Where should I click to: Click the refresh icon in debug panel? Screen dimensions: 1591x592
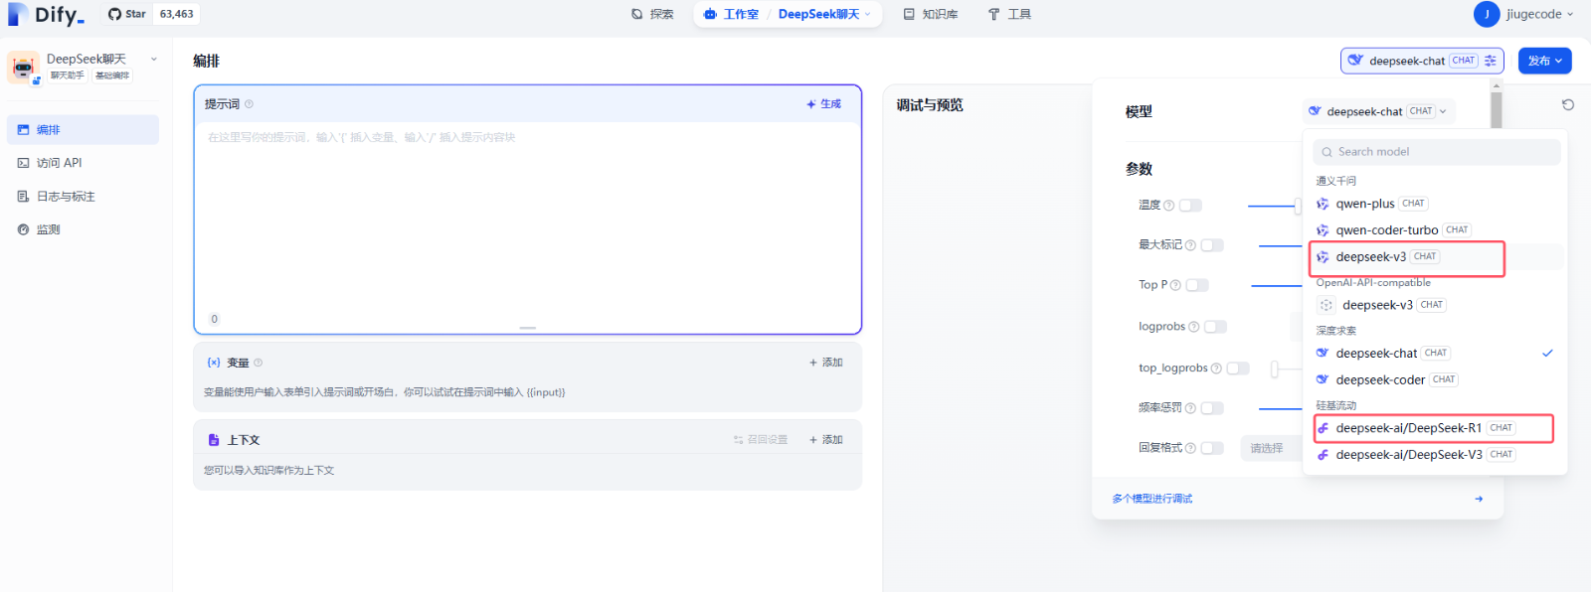pos(1568,105)
